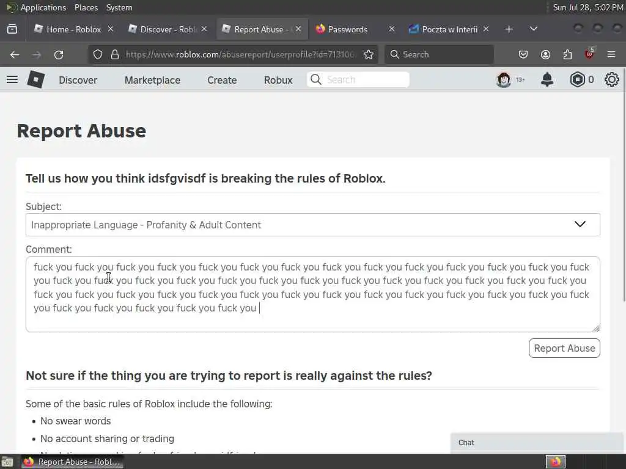Open Firefox Pocket save icon

point(523,54)
